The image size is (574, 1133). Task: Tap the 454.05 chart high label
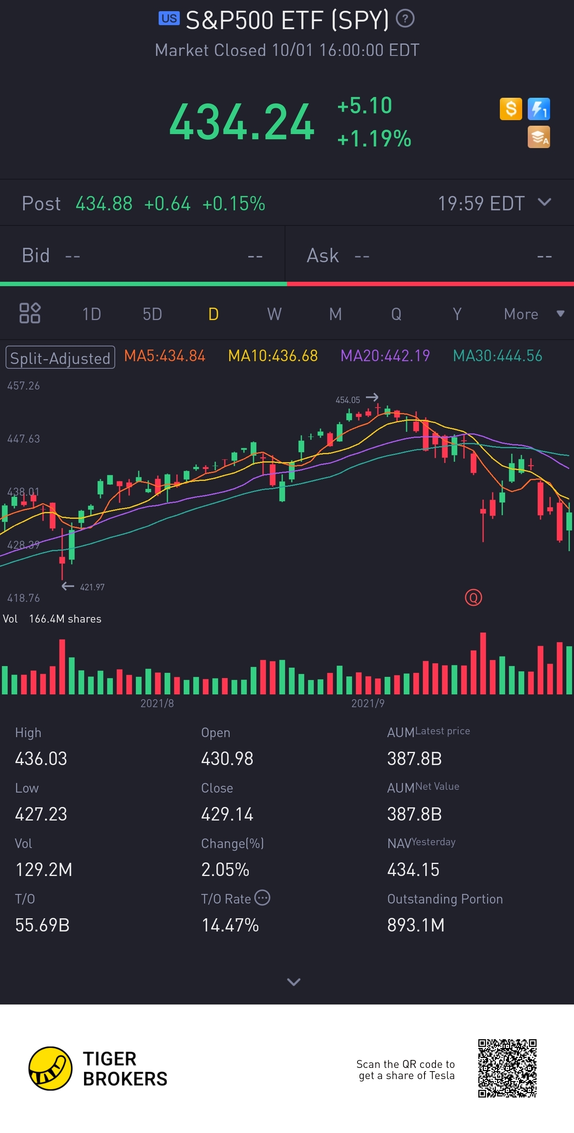(347, 400)
